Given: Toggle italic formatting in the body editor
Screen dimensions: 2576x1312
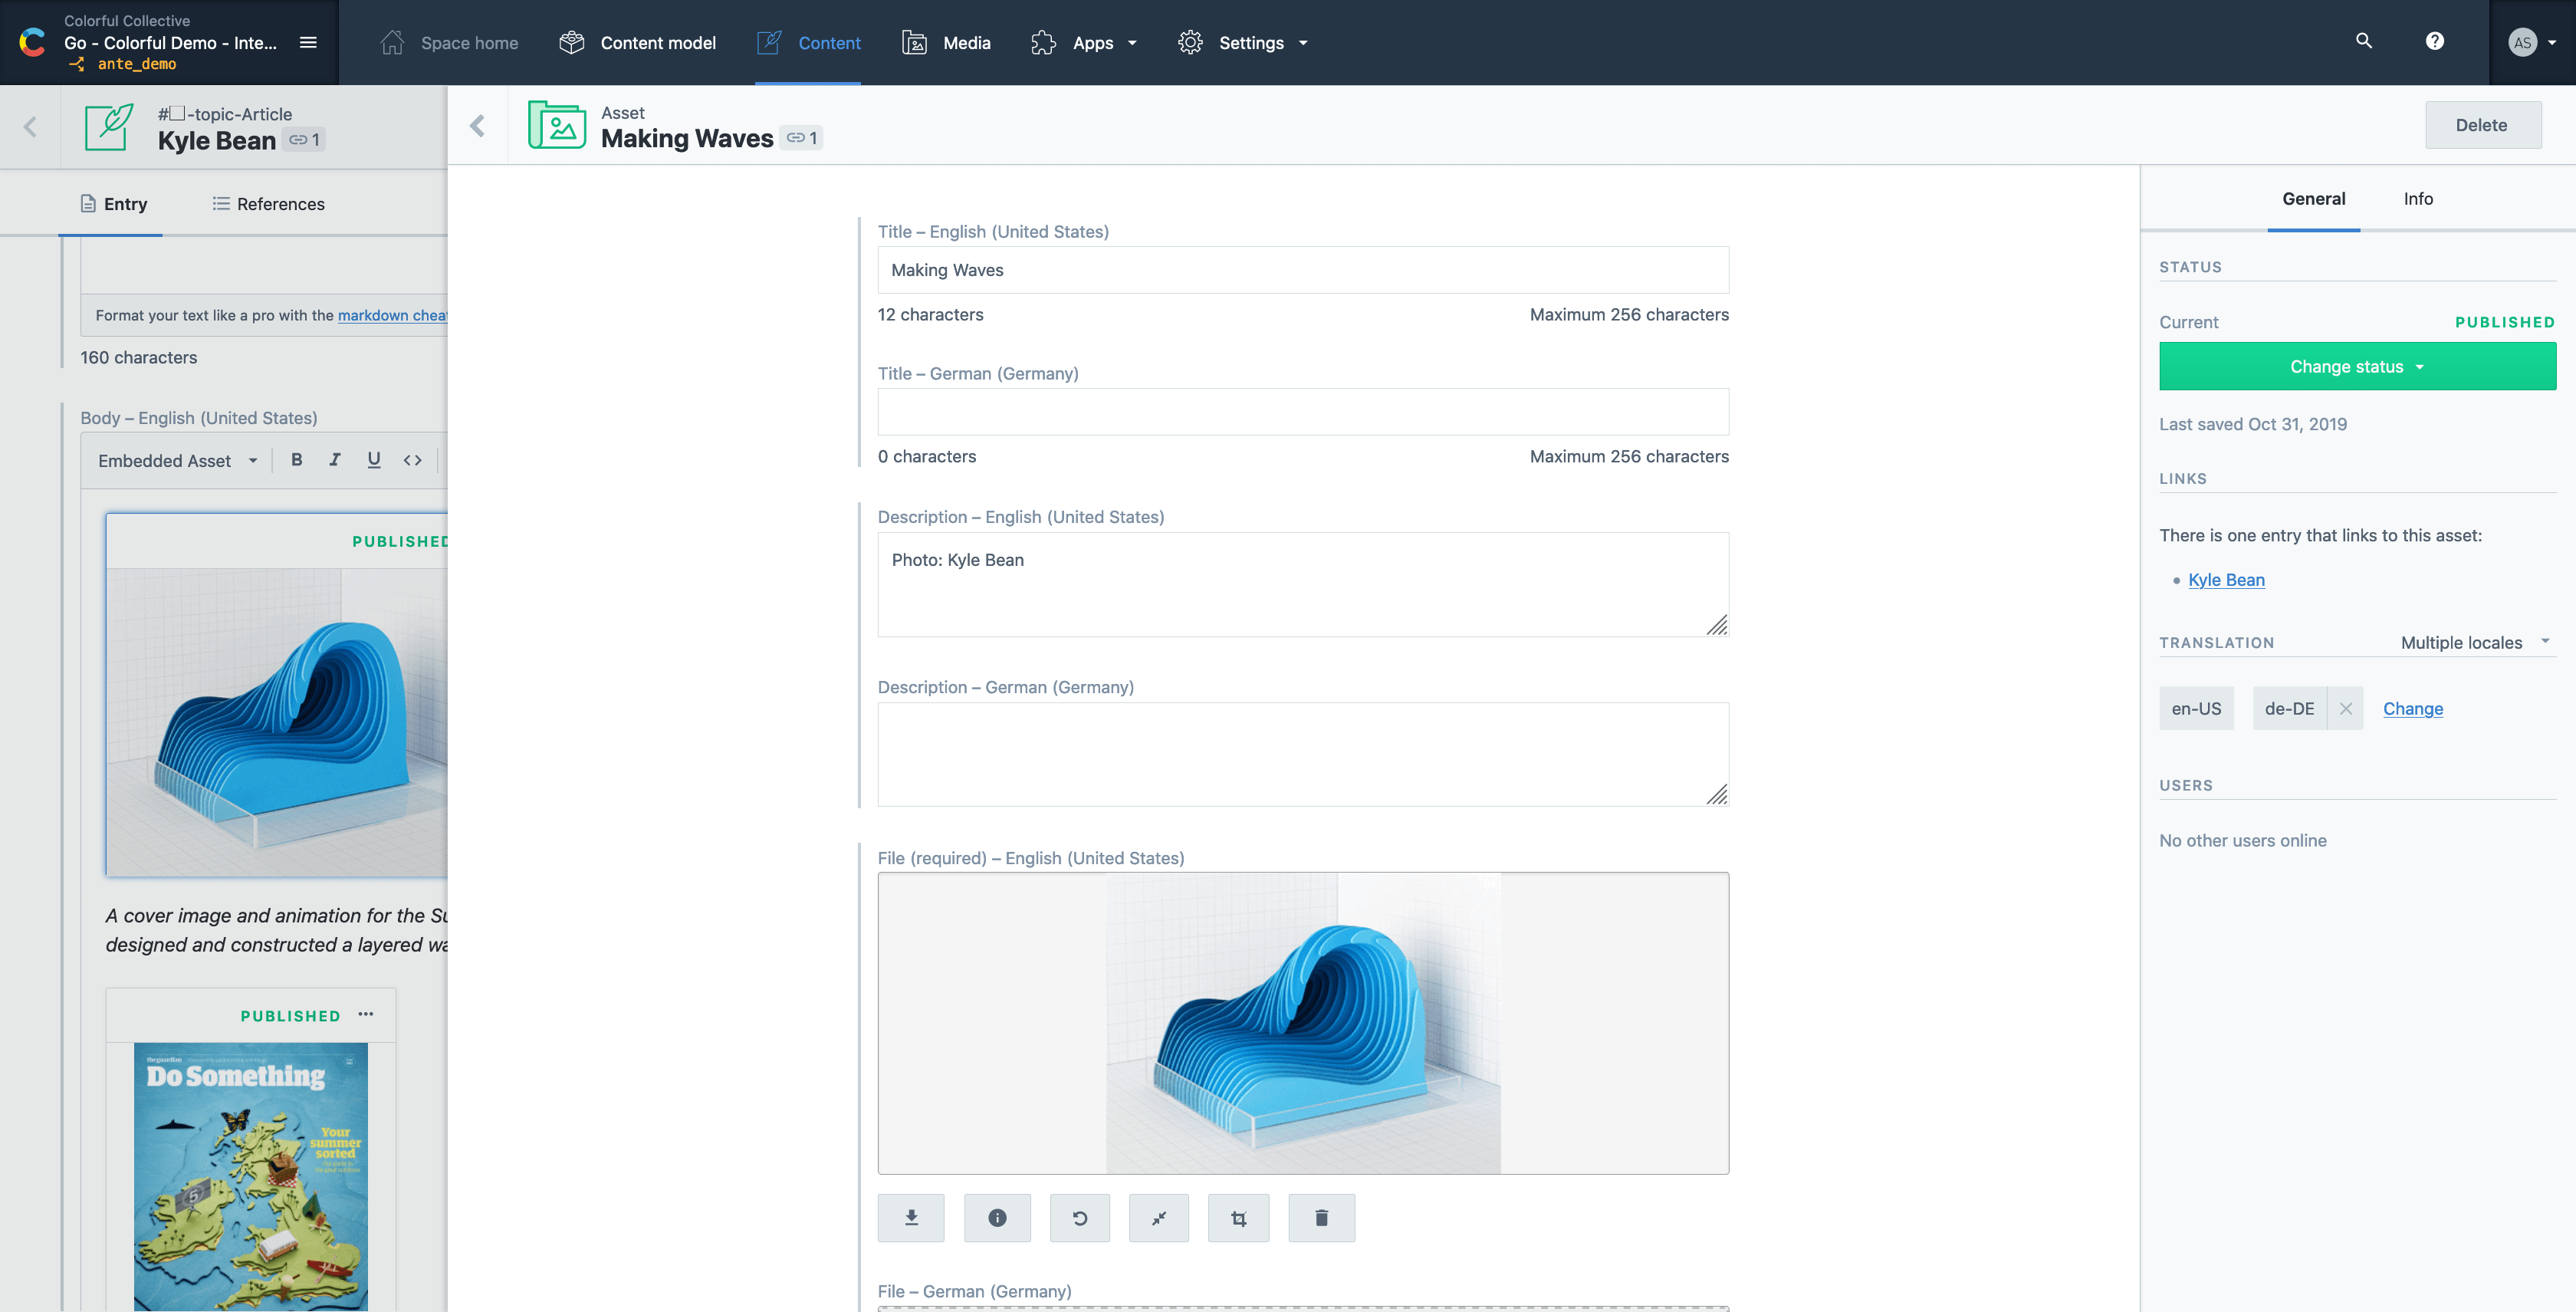Looking at the screenshot, I should pos(333,459).
